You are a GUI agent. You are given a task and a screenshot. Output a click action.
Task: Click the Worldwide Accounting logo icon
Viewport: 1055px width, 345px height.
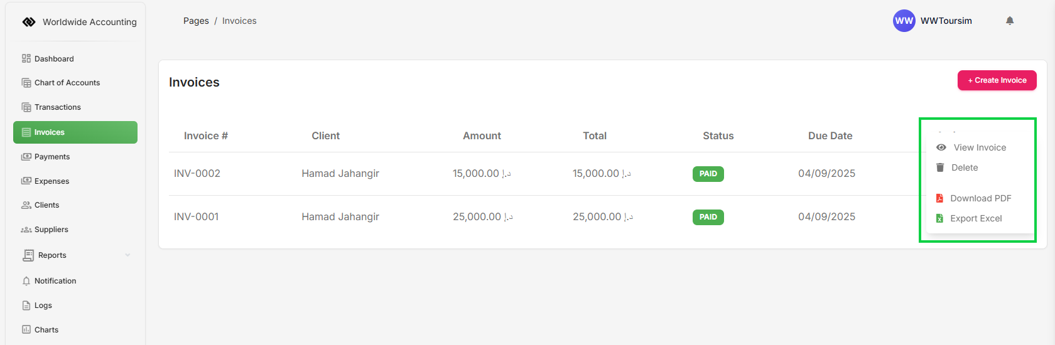[x=29, y=22]
